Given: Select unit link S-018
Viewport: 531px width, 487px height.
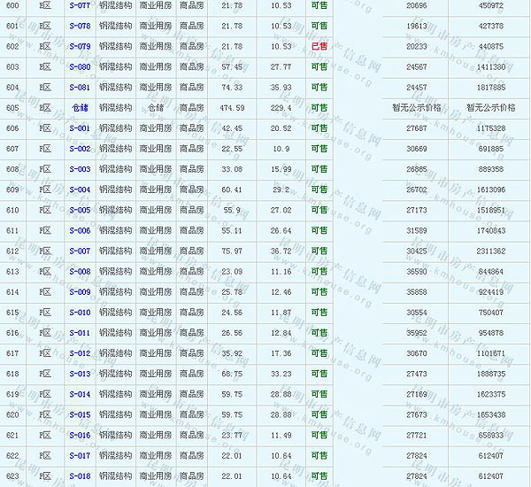Looking at the screenshot, I should [x=80, y=476].
